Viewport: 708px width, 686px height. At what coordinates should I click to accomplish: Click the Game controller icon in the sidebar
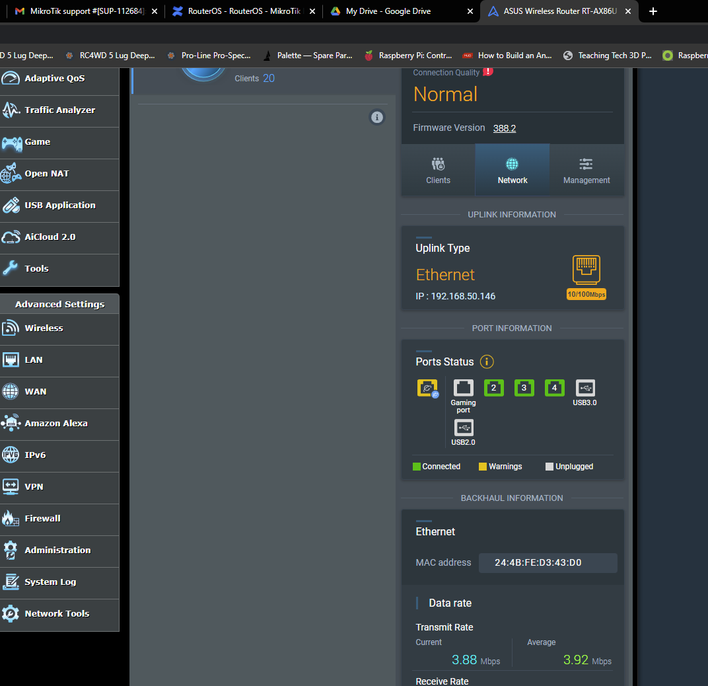click(12, 143)
